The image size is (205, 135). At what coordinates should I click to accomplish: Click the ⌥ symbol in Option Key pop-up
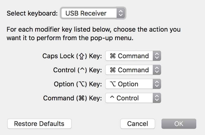[x=113, y=84]
